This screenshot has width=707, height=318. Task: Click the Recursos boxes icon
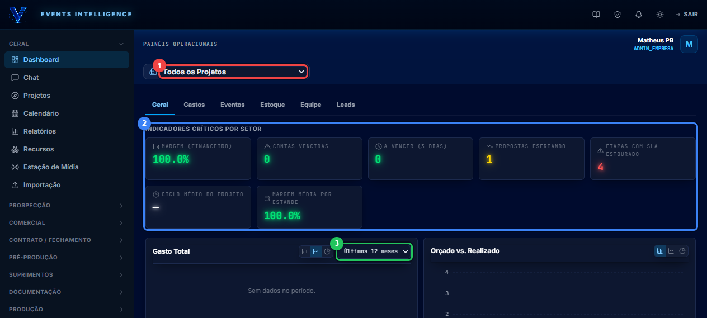point(15,149)
